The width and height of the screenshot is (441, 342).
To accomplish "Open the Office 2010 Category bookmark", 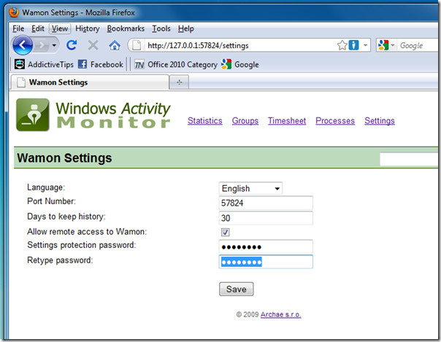I will (x=176, y=64).
